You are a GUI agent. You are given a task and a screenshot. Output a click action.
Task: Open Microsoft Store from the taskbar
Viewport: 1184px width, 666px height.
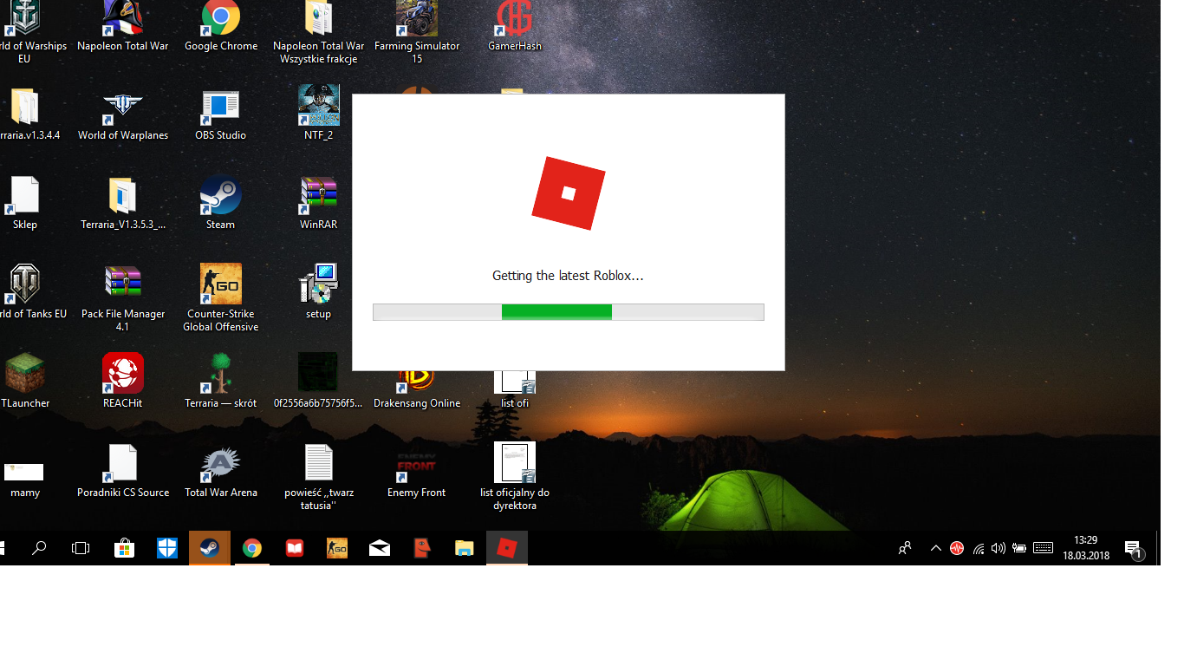pos(125,548)
